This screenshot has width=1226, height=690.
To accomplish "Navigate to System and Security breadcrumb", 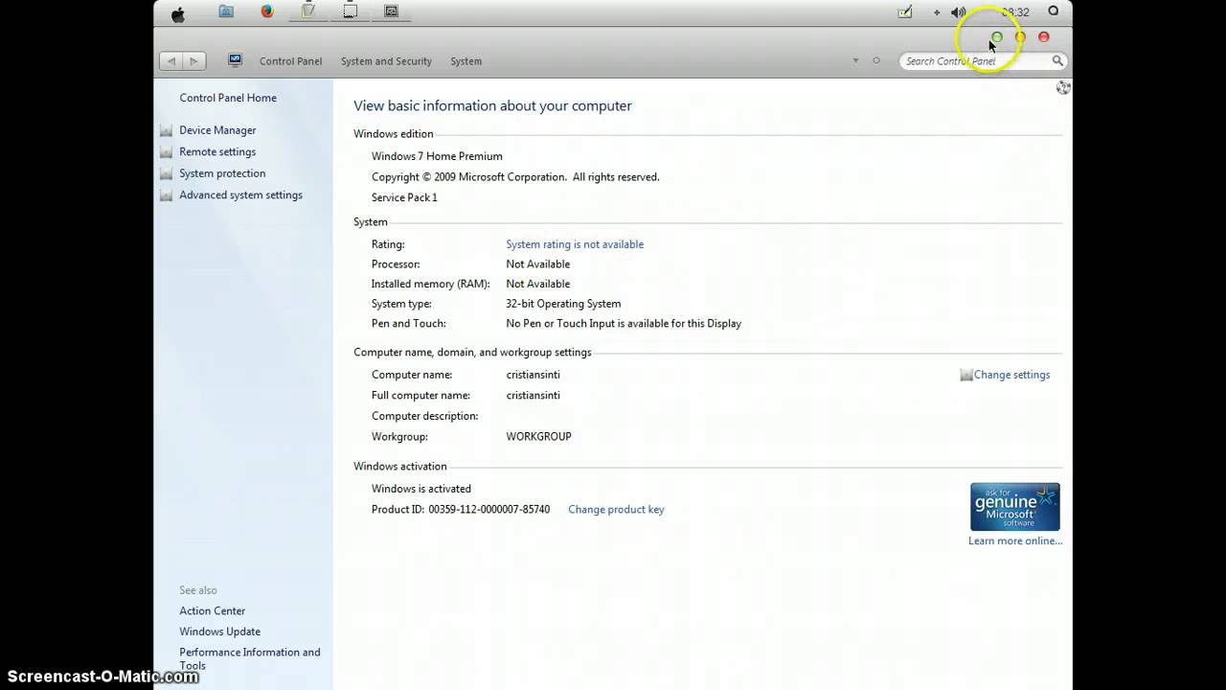I will tap(386, 61).
